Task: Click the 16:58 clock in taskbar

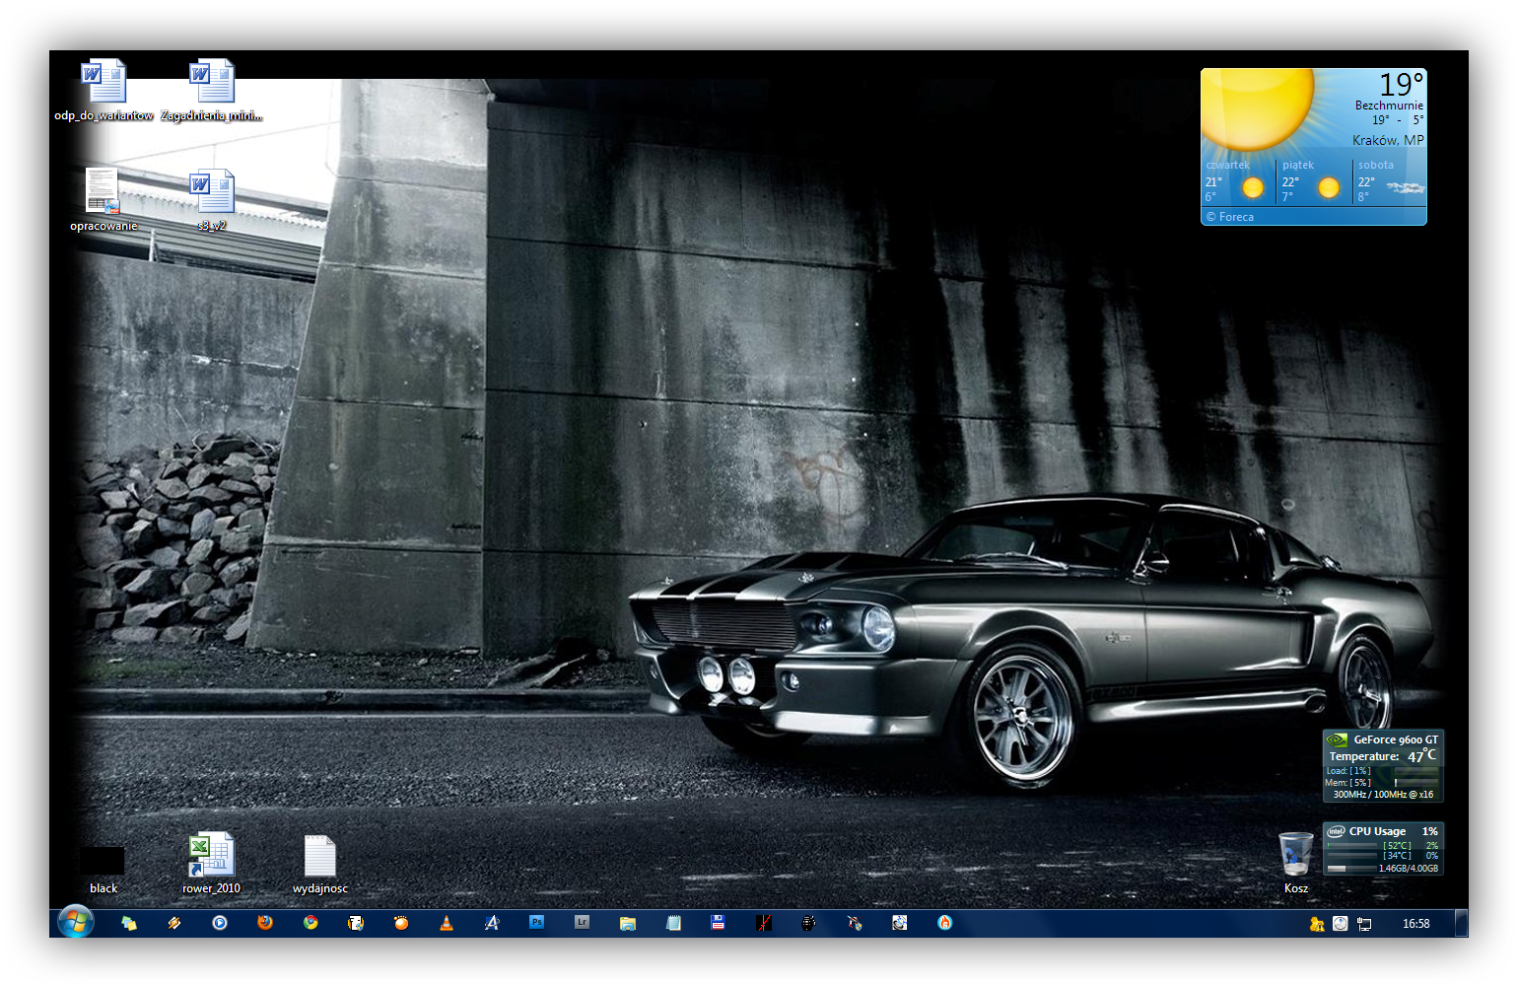Action: 1415,924
